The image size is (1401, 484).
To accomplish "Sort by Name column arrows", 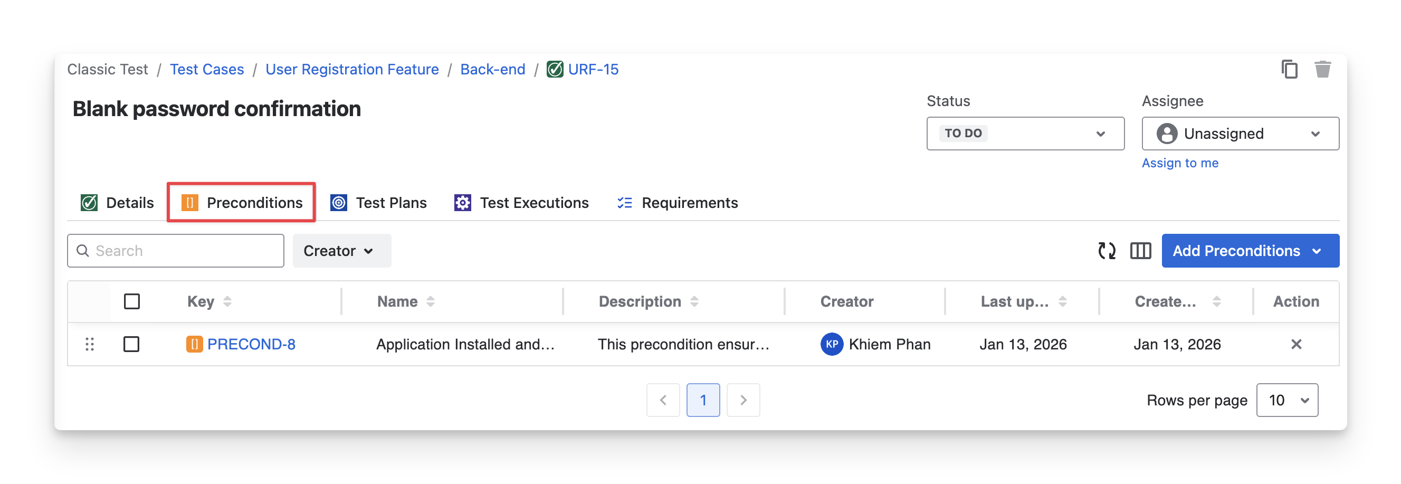I will pyautogui.click(x=430, y=301).
